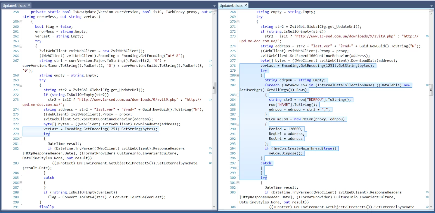Image resolution: width=435 pixels, height=213 pixels.
Task: Select the left UpdaterUtils.cs tab
Action: [14, 5]
